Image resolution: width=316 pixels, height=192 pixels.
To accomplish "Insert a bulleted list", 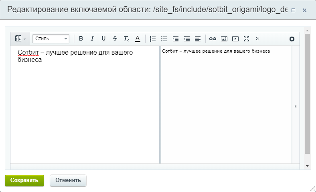I will pos(164,39).
